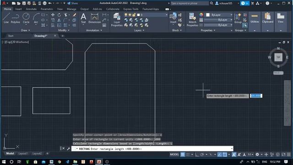Click the white layer color swatch
Image resolution: width=293 pixels, height=165 pixels.
pyautogui.click(x=138, y=15)
